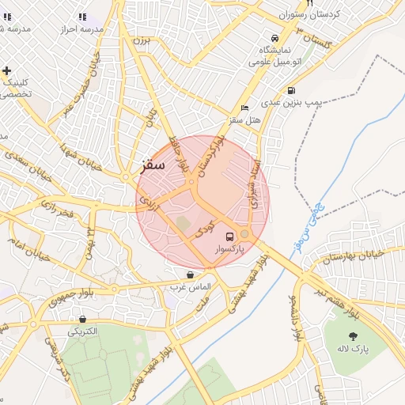The width and height of the screenshot is (405, 405).
Task: Click the tree icon in پارک لاله
Action: 353,336
